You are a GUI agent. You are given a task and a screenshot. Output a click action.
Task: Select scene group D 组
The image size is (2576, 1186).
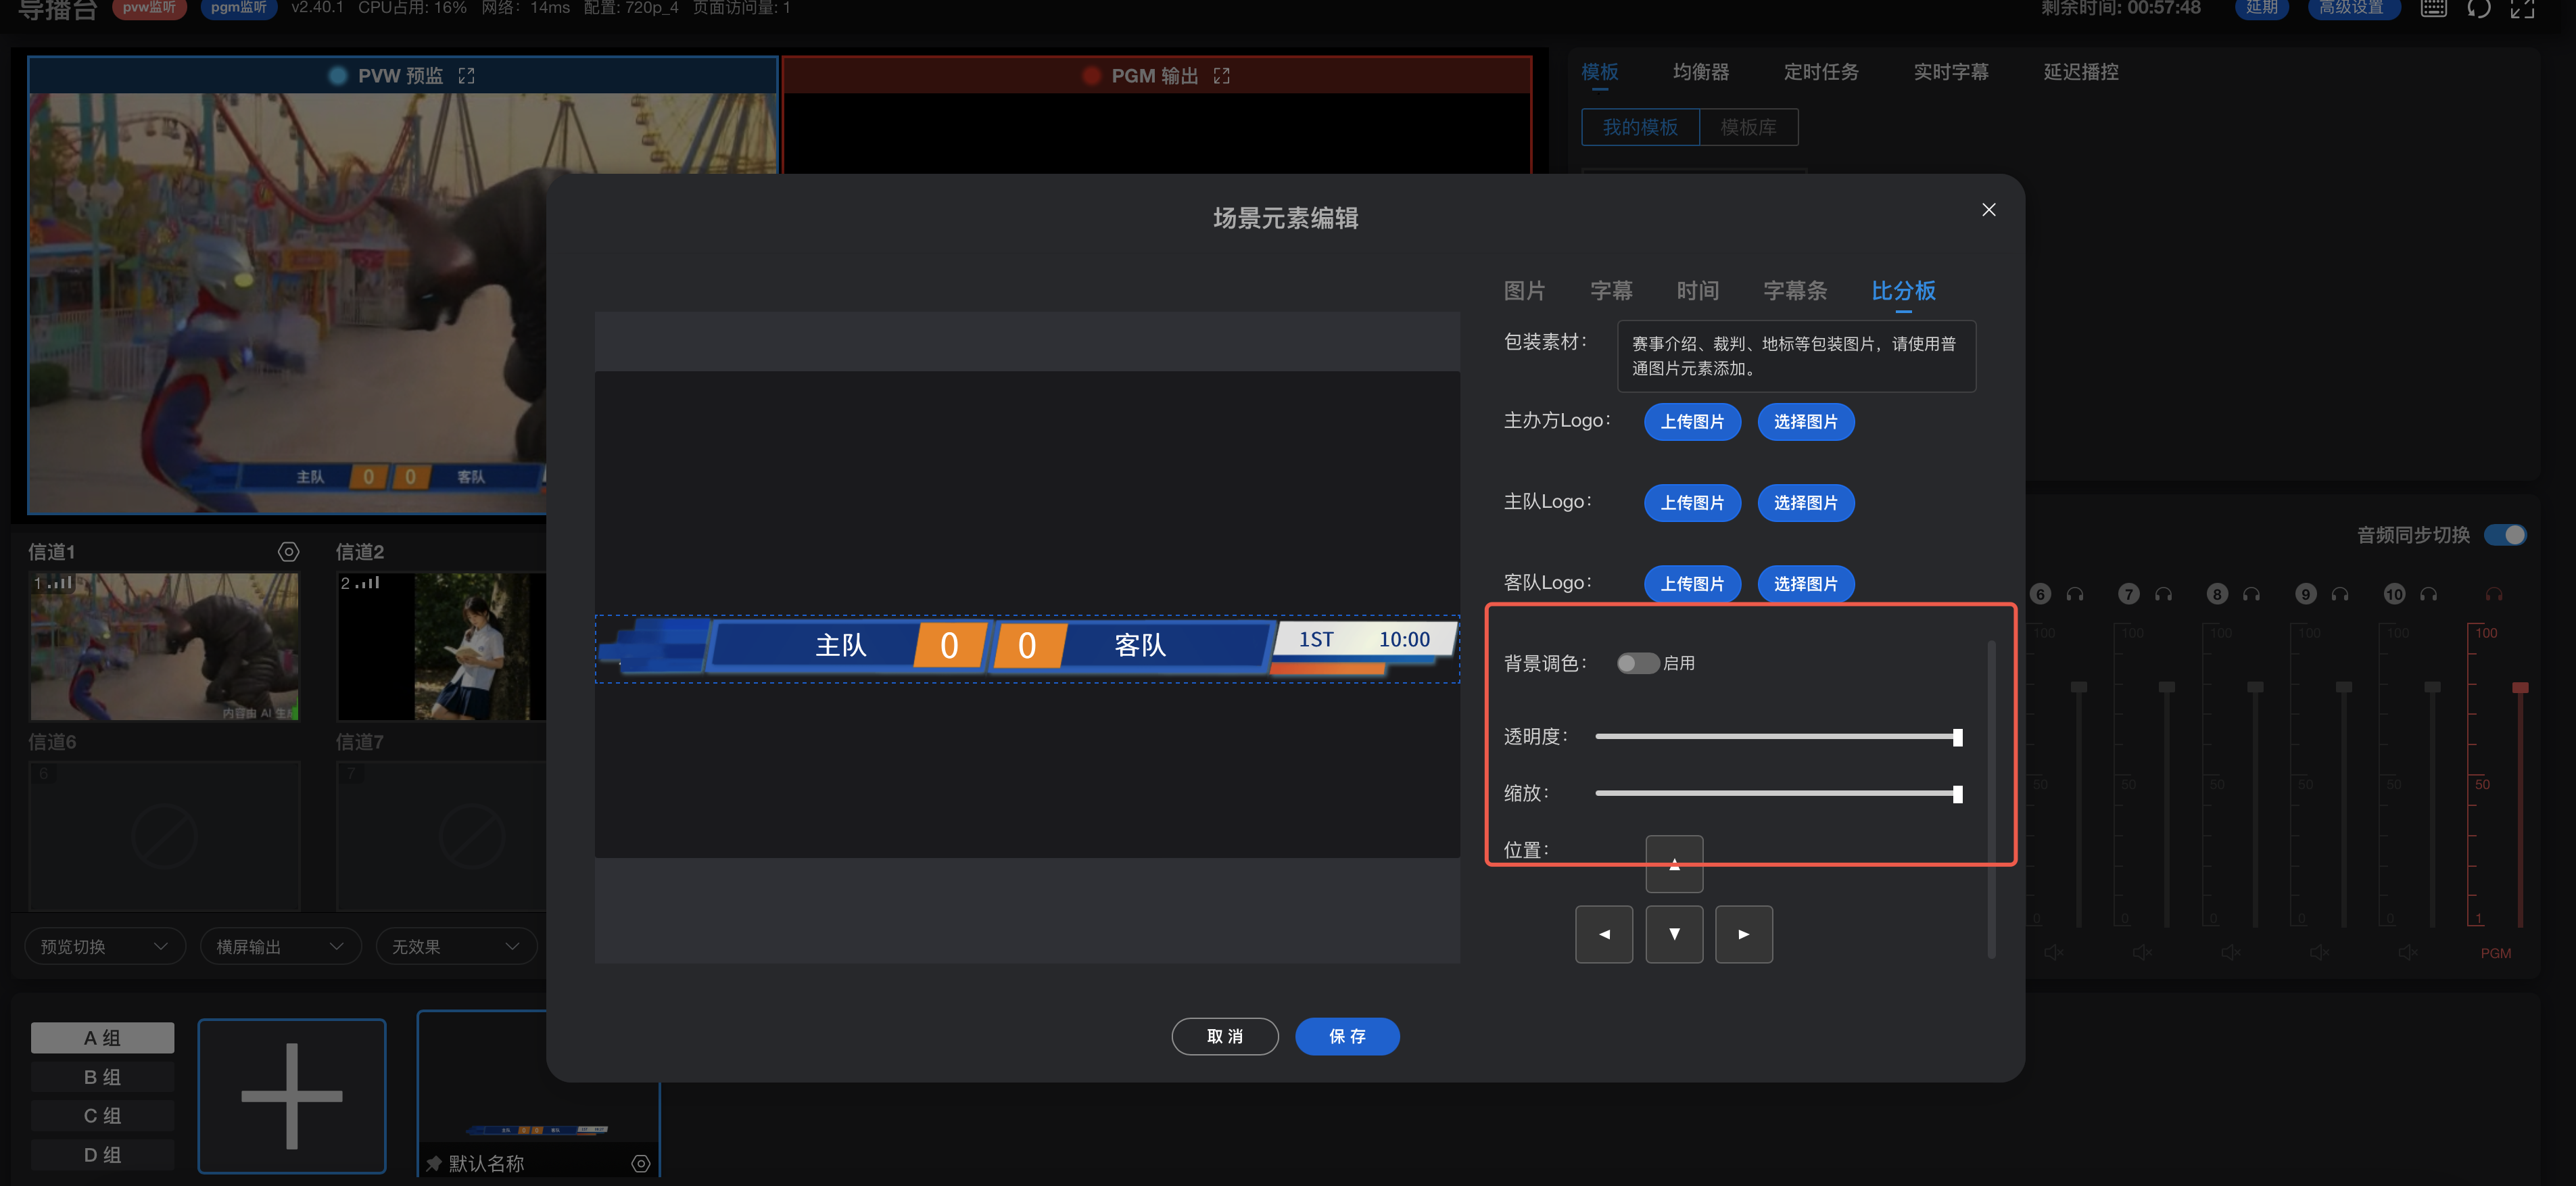click(x=102, y=1154)
